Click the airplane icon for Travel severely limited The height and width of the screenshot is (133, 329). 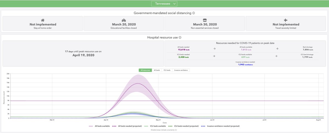click(x=286, y=20)
